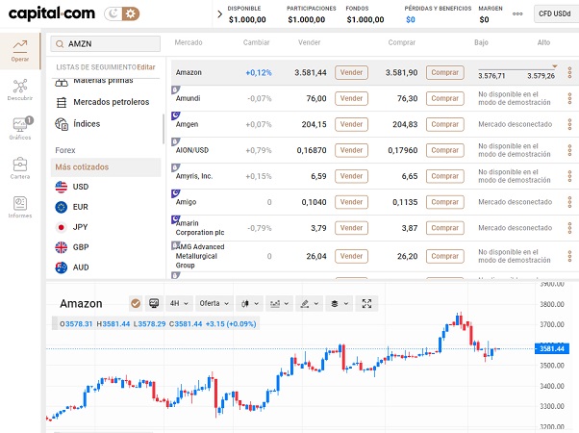
Task: Select the Amgen market row name
Action: [x=188, y=124]
